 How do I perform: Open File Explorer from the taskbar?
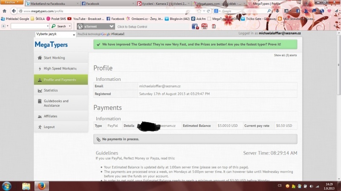(26, 186)
